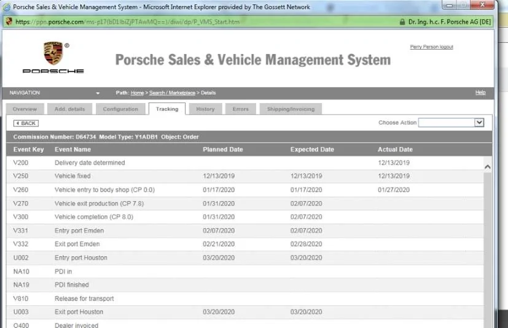Switch to the Overview tab
508x328 pixels.
(25, 109)
